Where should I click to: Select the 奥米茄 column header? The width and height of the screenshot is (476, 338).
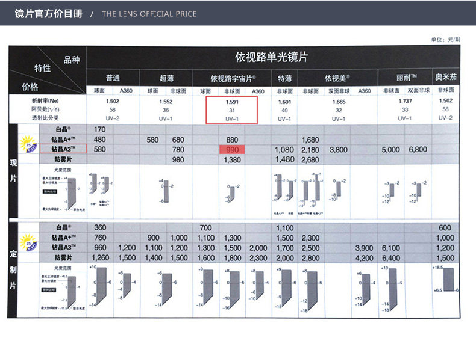tap(446, 77)
